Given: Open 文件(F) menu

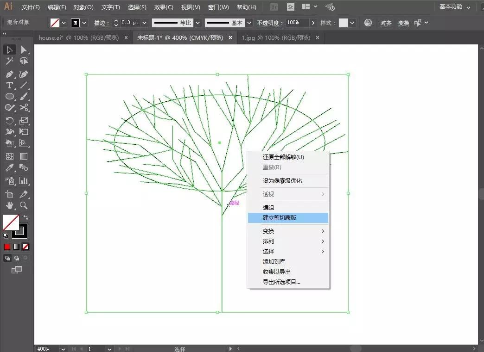Looking at the screenshot, I should pos(31,7).
